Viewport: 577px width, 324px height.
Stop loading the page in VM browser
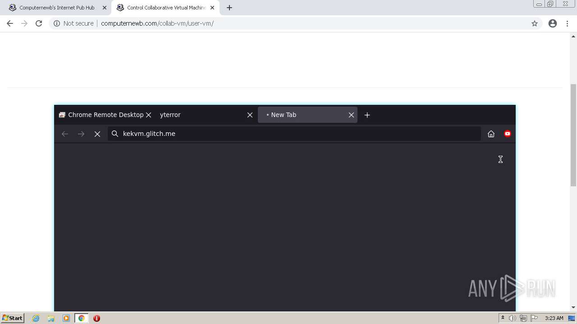pyautogui.click(x=97, y=134)
